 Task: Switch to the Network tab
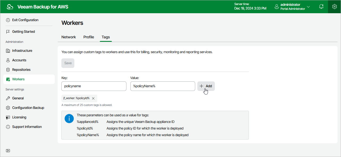69,37
